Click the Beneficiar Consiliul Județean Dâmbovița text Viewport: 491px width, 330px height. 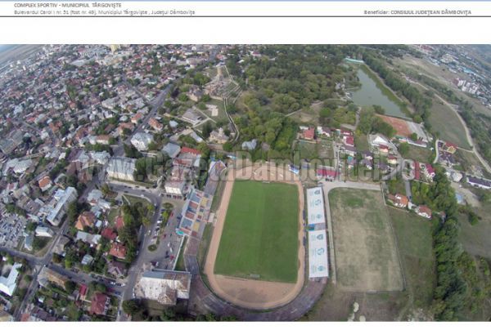pos(417,12)
